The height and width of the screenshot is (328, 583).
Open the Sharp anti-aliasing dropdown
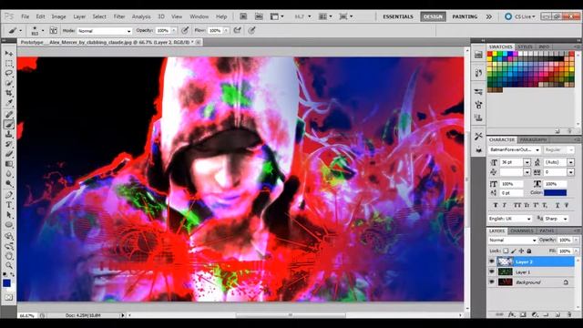click(557, 219)
